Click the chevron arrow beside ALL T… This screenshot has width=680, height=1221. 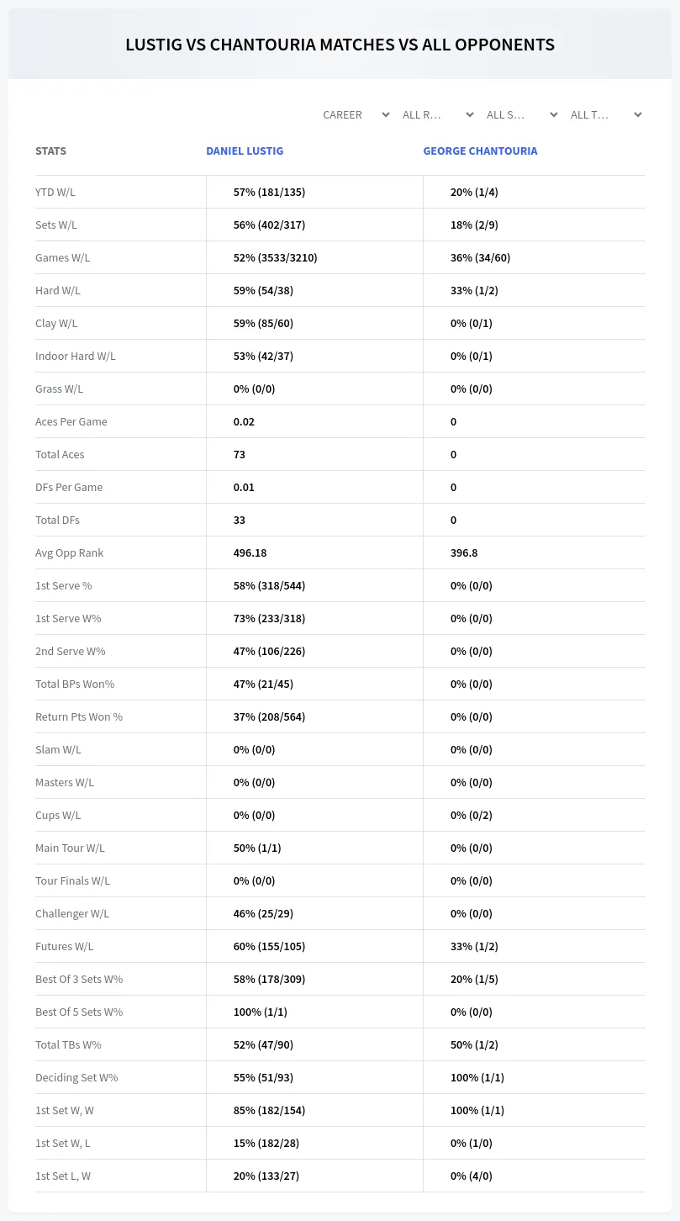coord(638,114)
